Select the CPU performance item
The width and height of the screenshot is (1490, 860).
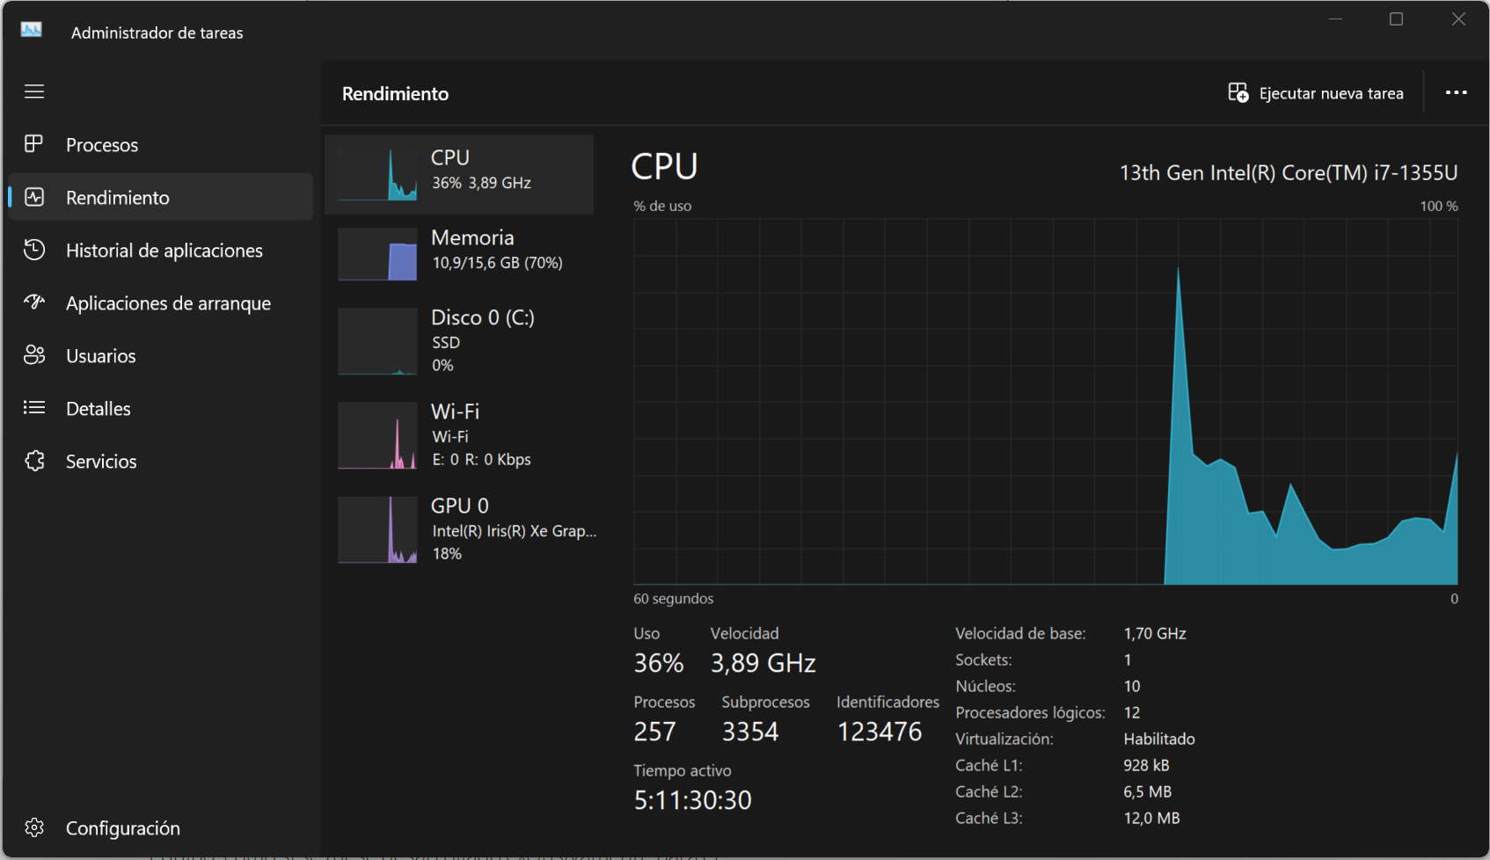click(459, 174)
